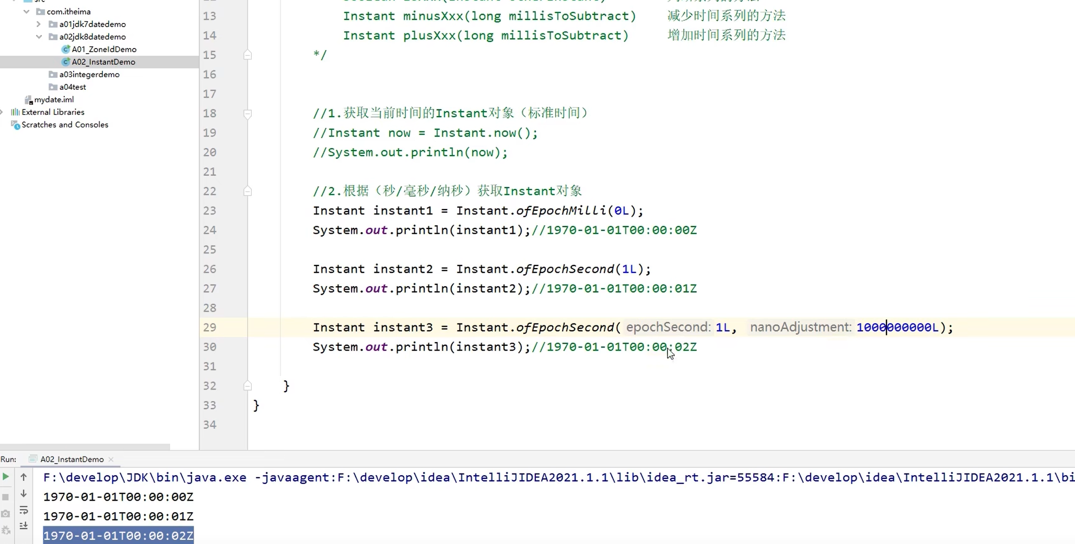Collapse the code fold at line 22
This screenshot has height=544, width=1075.
coord(248,191)
